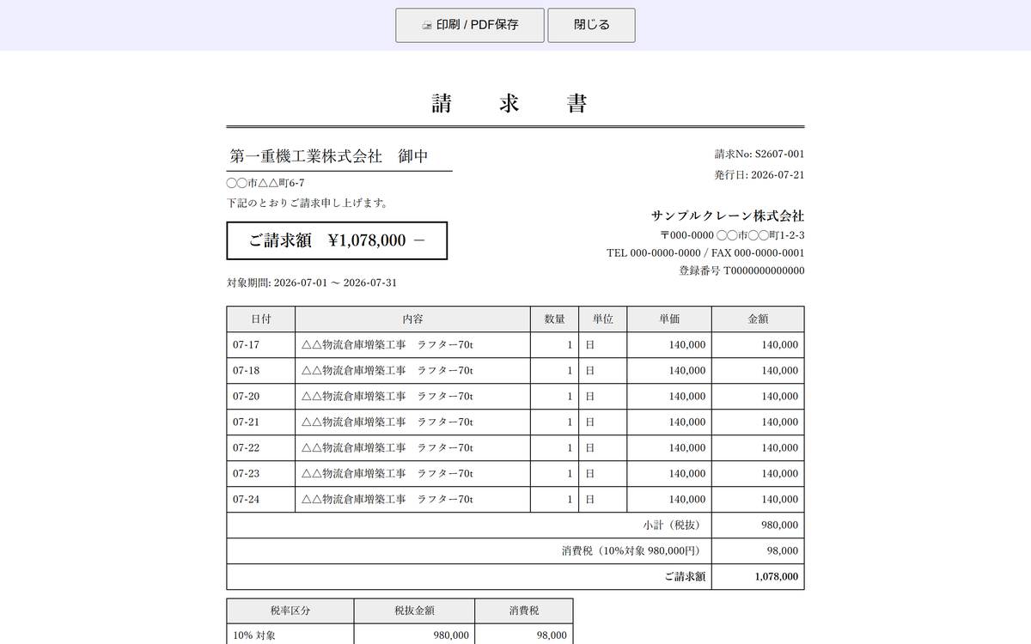Click the text 下記のとおりご請求申し上げます。
Viewport: 1031px width, 644px height.
click(308, 204)
